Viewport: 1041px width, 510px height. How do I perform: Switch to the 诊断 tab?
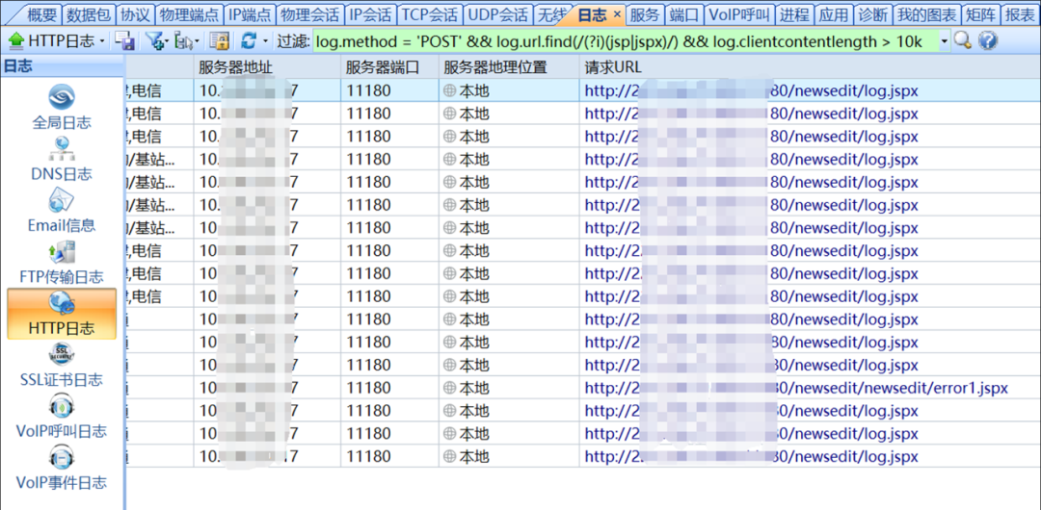coord(871,14)
